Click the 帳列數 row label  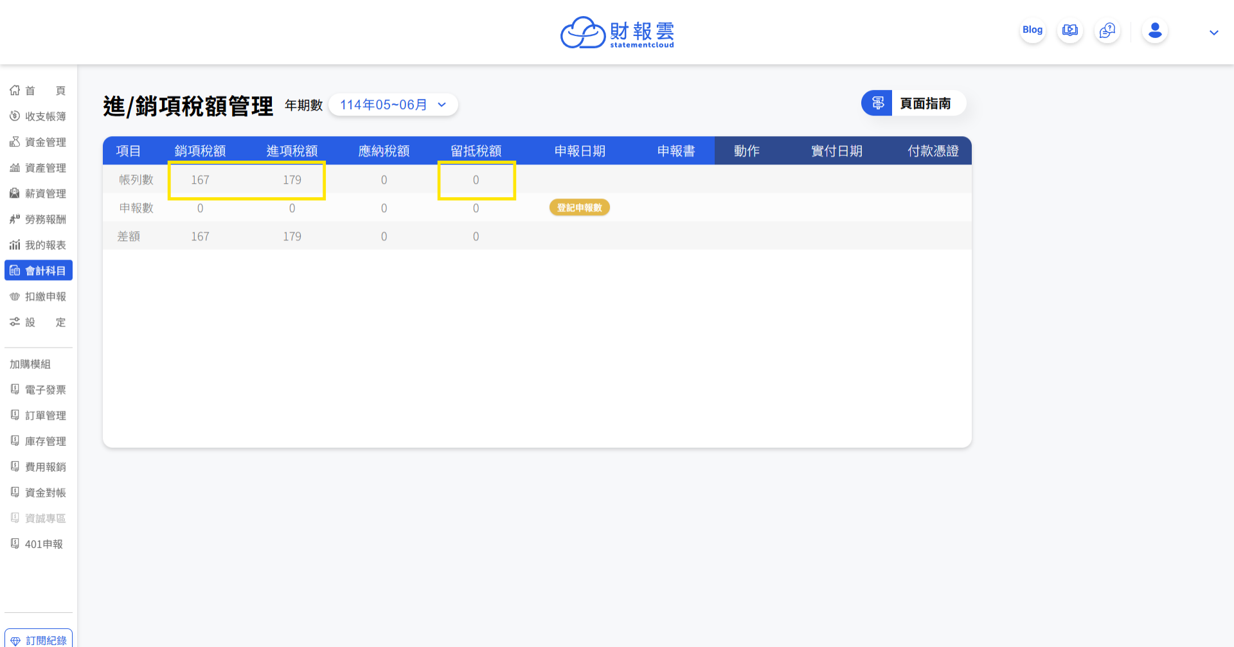click(x=136, y=180)
